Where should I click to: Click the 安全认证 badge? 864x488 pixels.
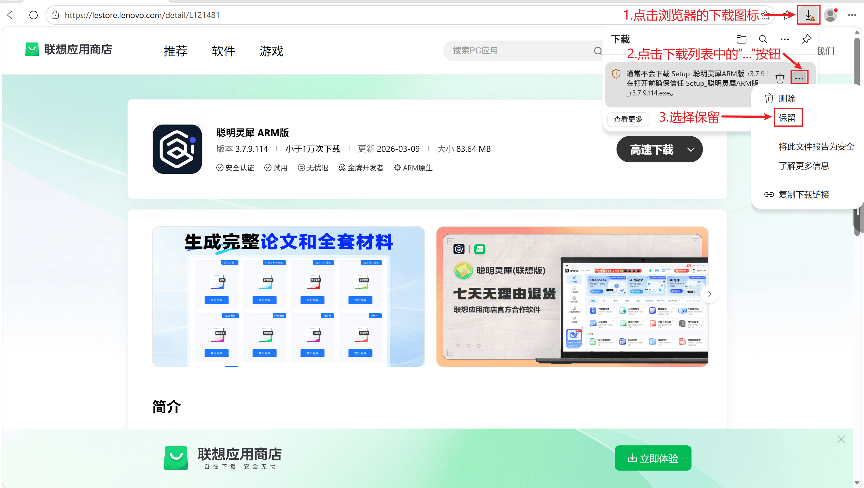point(235,168)
